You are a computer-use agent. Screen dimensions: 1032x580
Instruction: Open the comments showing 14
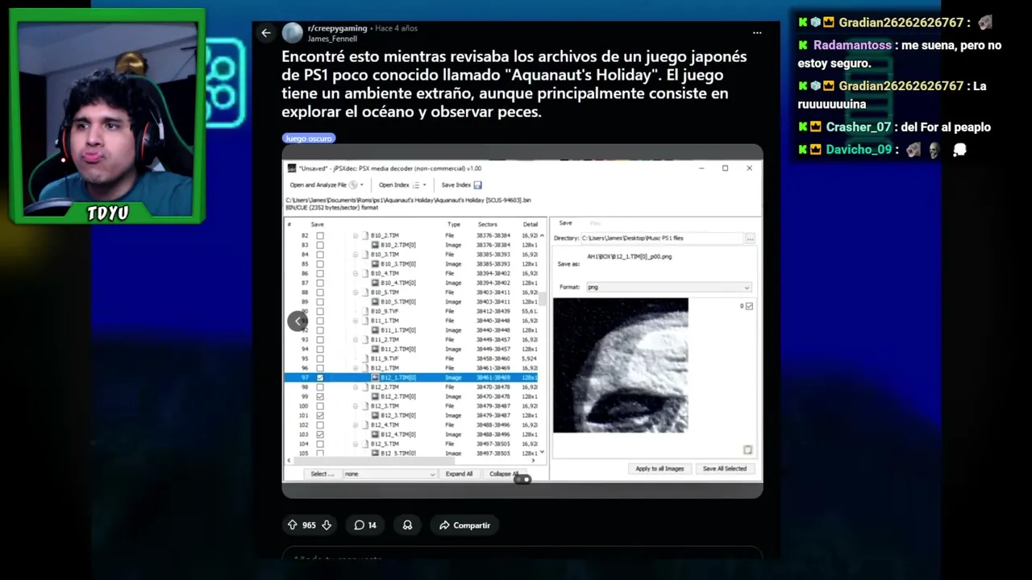(365, 525)
